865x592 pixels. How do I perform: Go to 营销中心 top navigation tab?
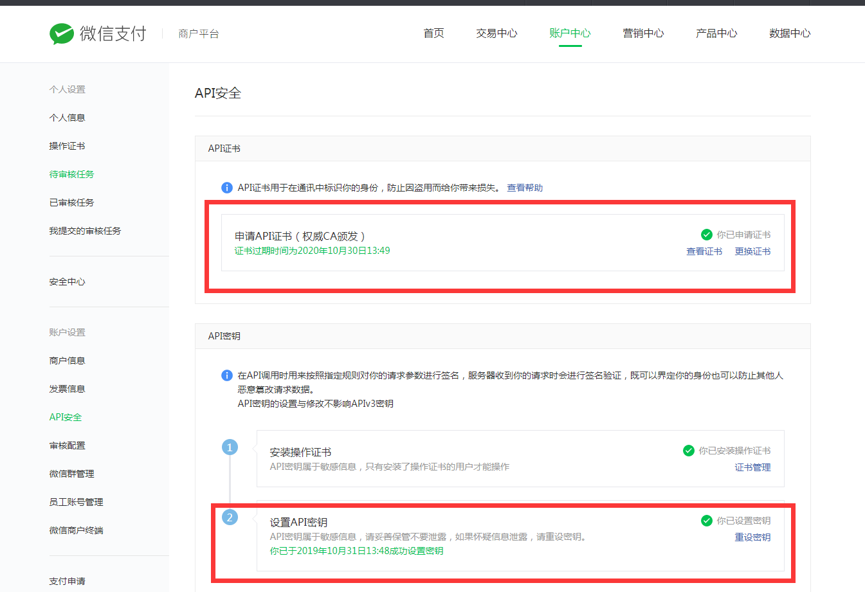click(643, 33)
